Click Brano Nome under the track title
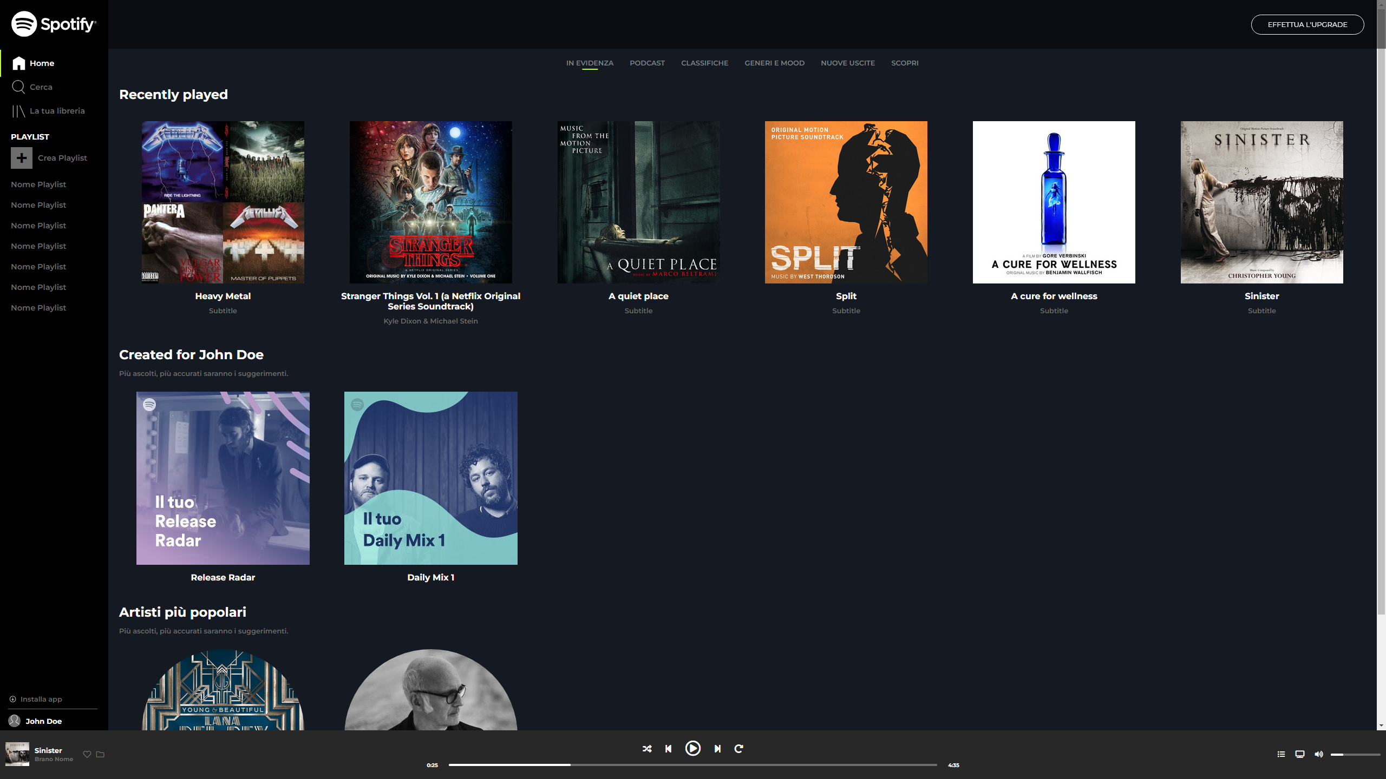 point(54,759)
